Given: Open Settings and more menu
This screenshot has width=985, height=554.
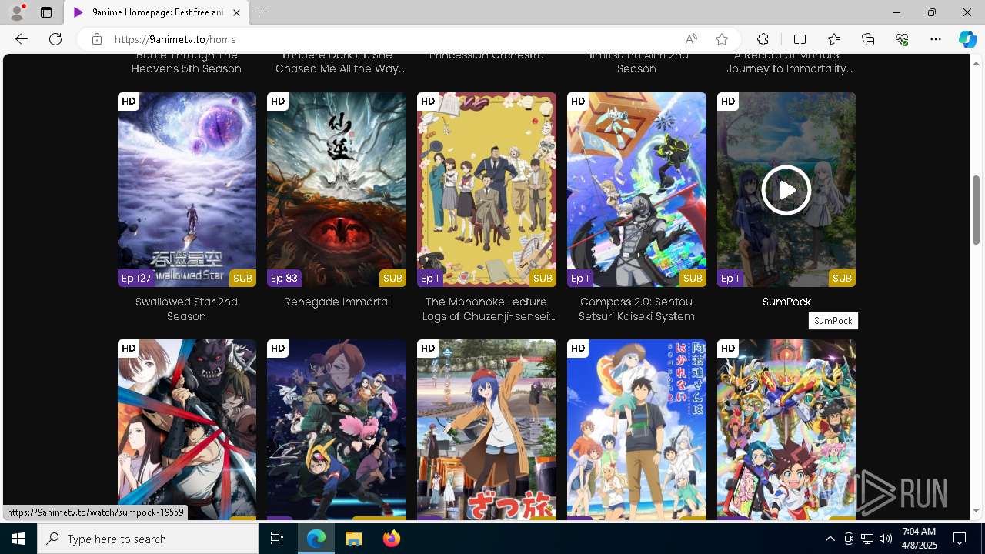Looking at the screenshot, I should click(x=936, y=39).
